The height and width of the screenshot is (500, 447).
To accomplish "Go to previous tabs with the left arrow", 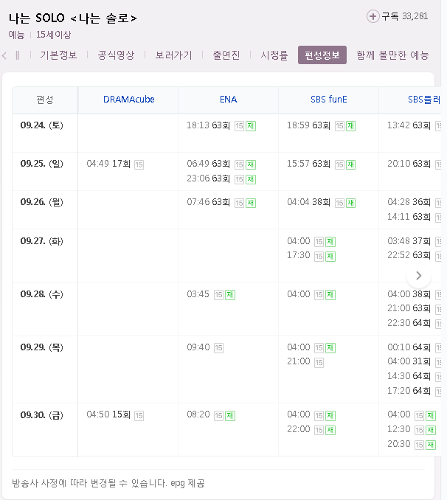I will [x=4, y=55].
